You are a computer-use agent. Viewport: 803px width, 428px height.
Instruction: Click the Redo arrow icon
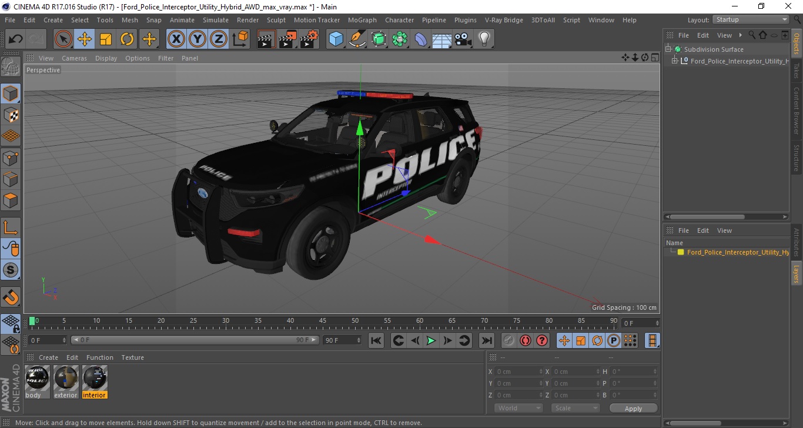36,39
